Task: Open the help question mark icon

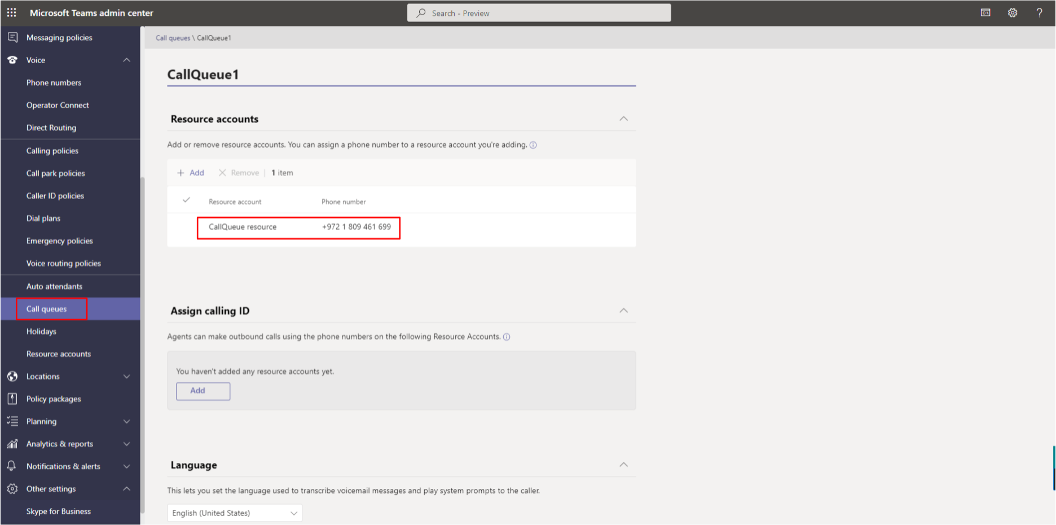Action: (1039, 12)
